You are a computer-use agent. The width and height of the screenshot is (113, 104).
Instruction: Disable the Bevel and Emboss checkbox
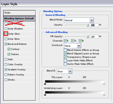(6, 44)
